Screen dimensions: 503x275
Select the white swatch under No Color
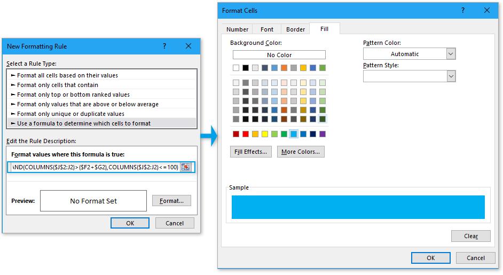(236, 68)
